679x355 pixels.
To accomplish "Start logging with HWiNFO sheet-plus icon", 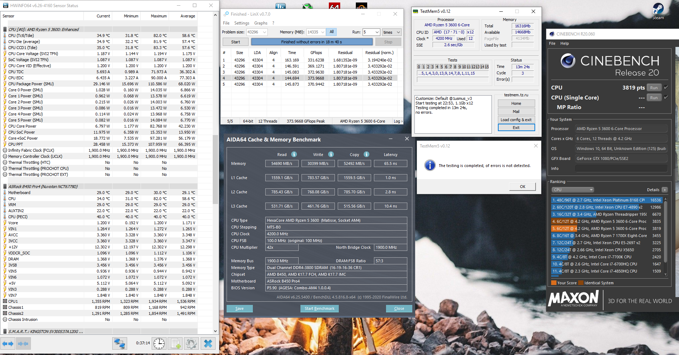I will click(x=175, y=344).
